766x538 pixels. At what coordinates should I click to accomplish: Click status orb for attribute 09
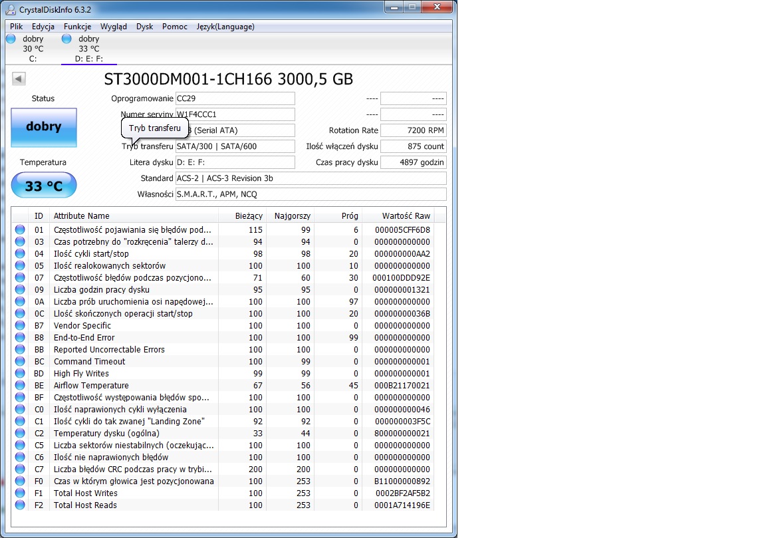click(20, 289)
